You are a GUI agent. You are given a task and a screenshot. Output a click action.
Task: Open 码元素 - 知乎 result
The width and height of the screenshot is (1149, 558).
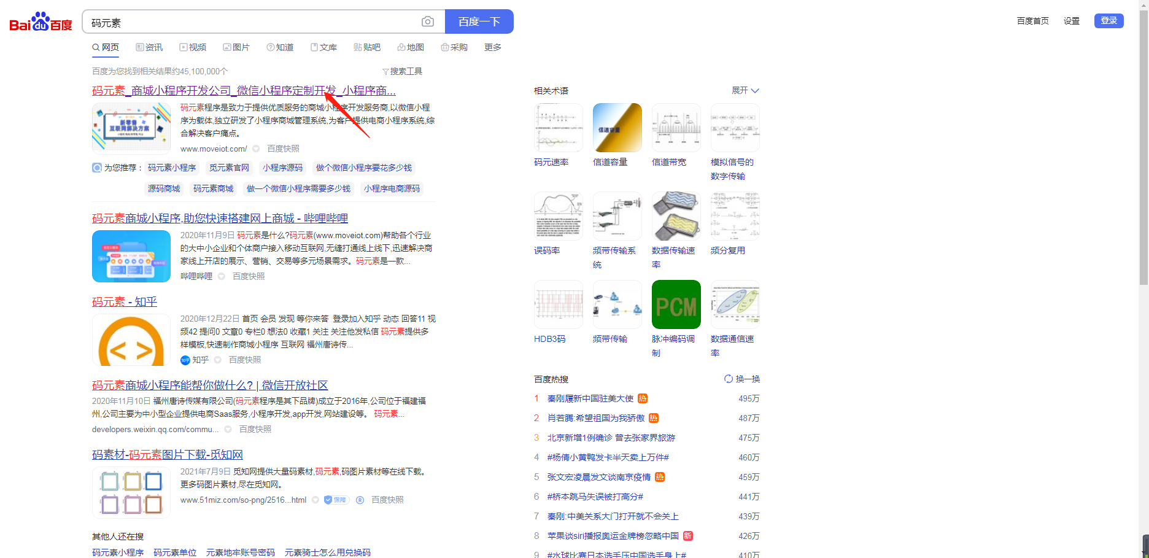point(125,302)
